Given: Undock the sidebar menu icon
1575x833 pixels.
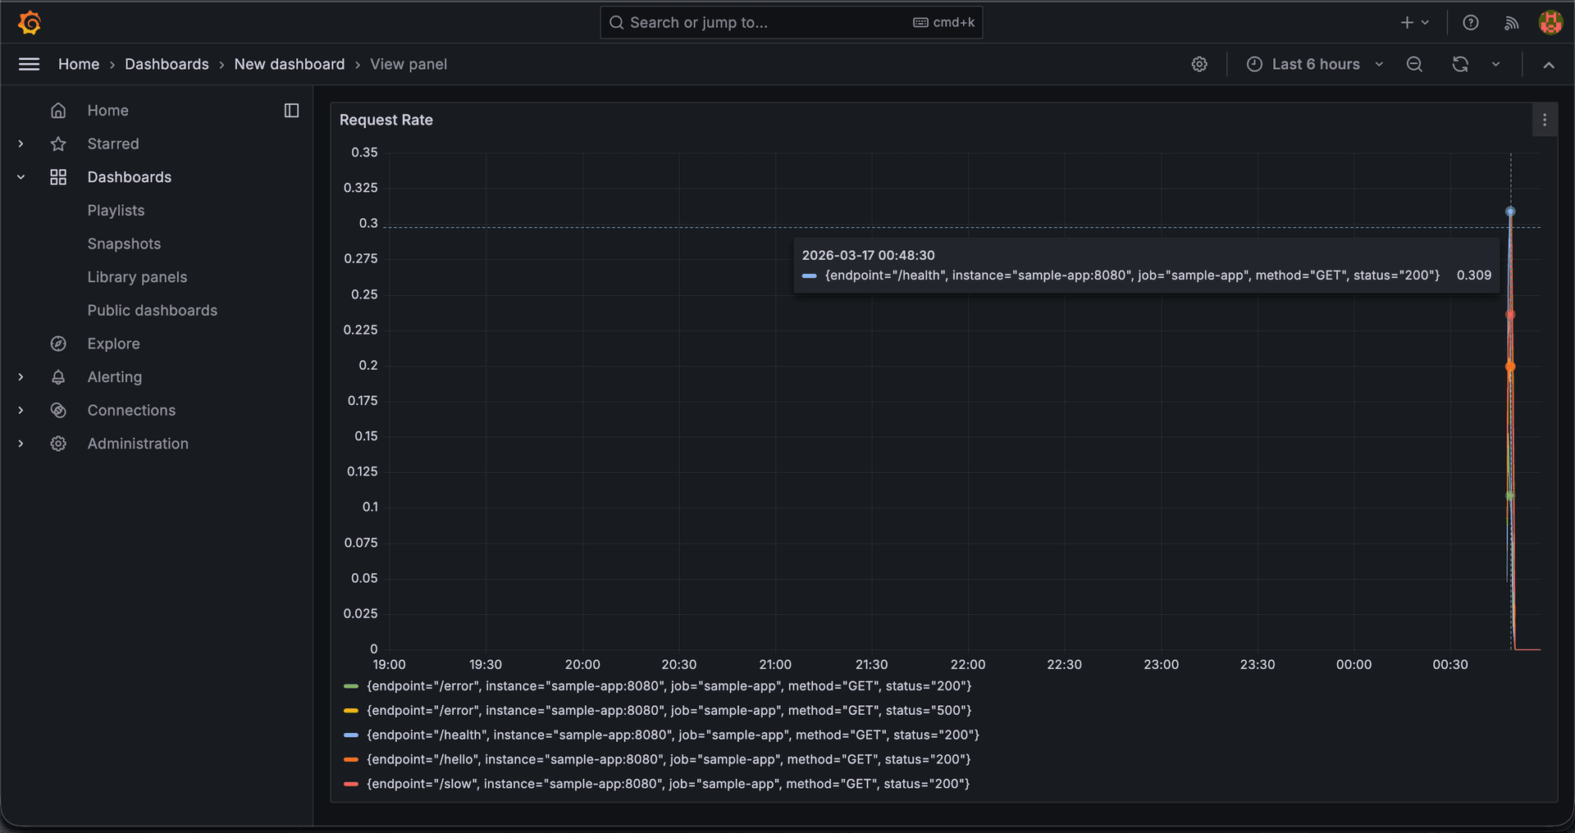Looking at the screenshot, I should coord(291,110).
